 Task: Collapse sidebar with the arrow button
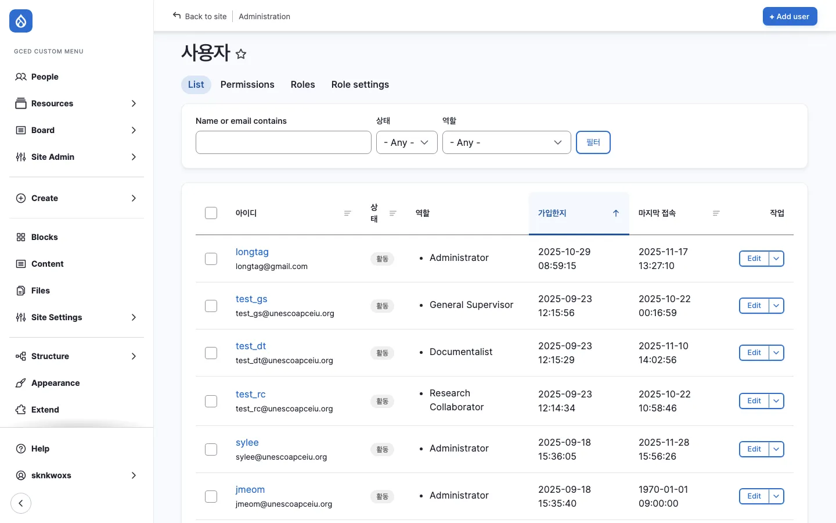click(21, 503)
